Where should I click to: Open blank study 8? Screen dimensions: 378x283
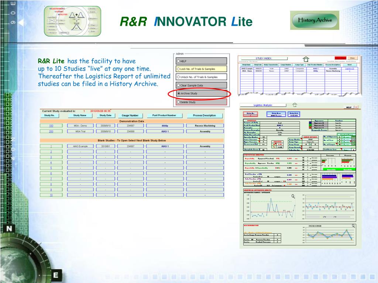click(51, 184)
